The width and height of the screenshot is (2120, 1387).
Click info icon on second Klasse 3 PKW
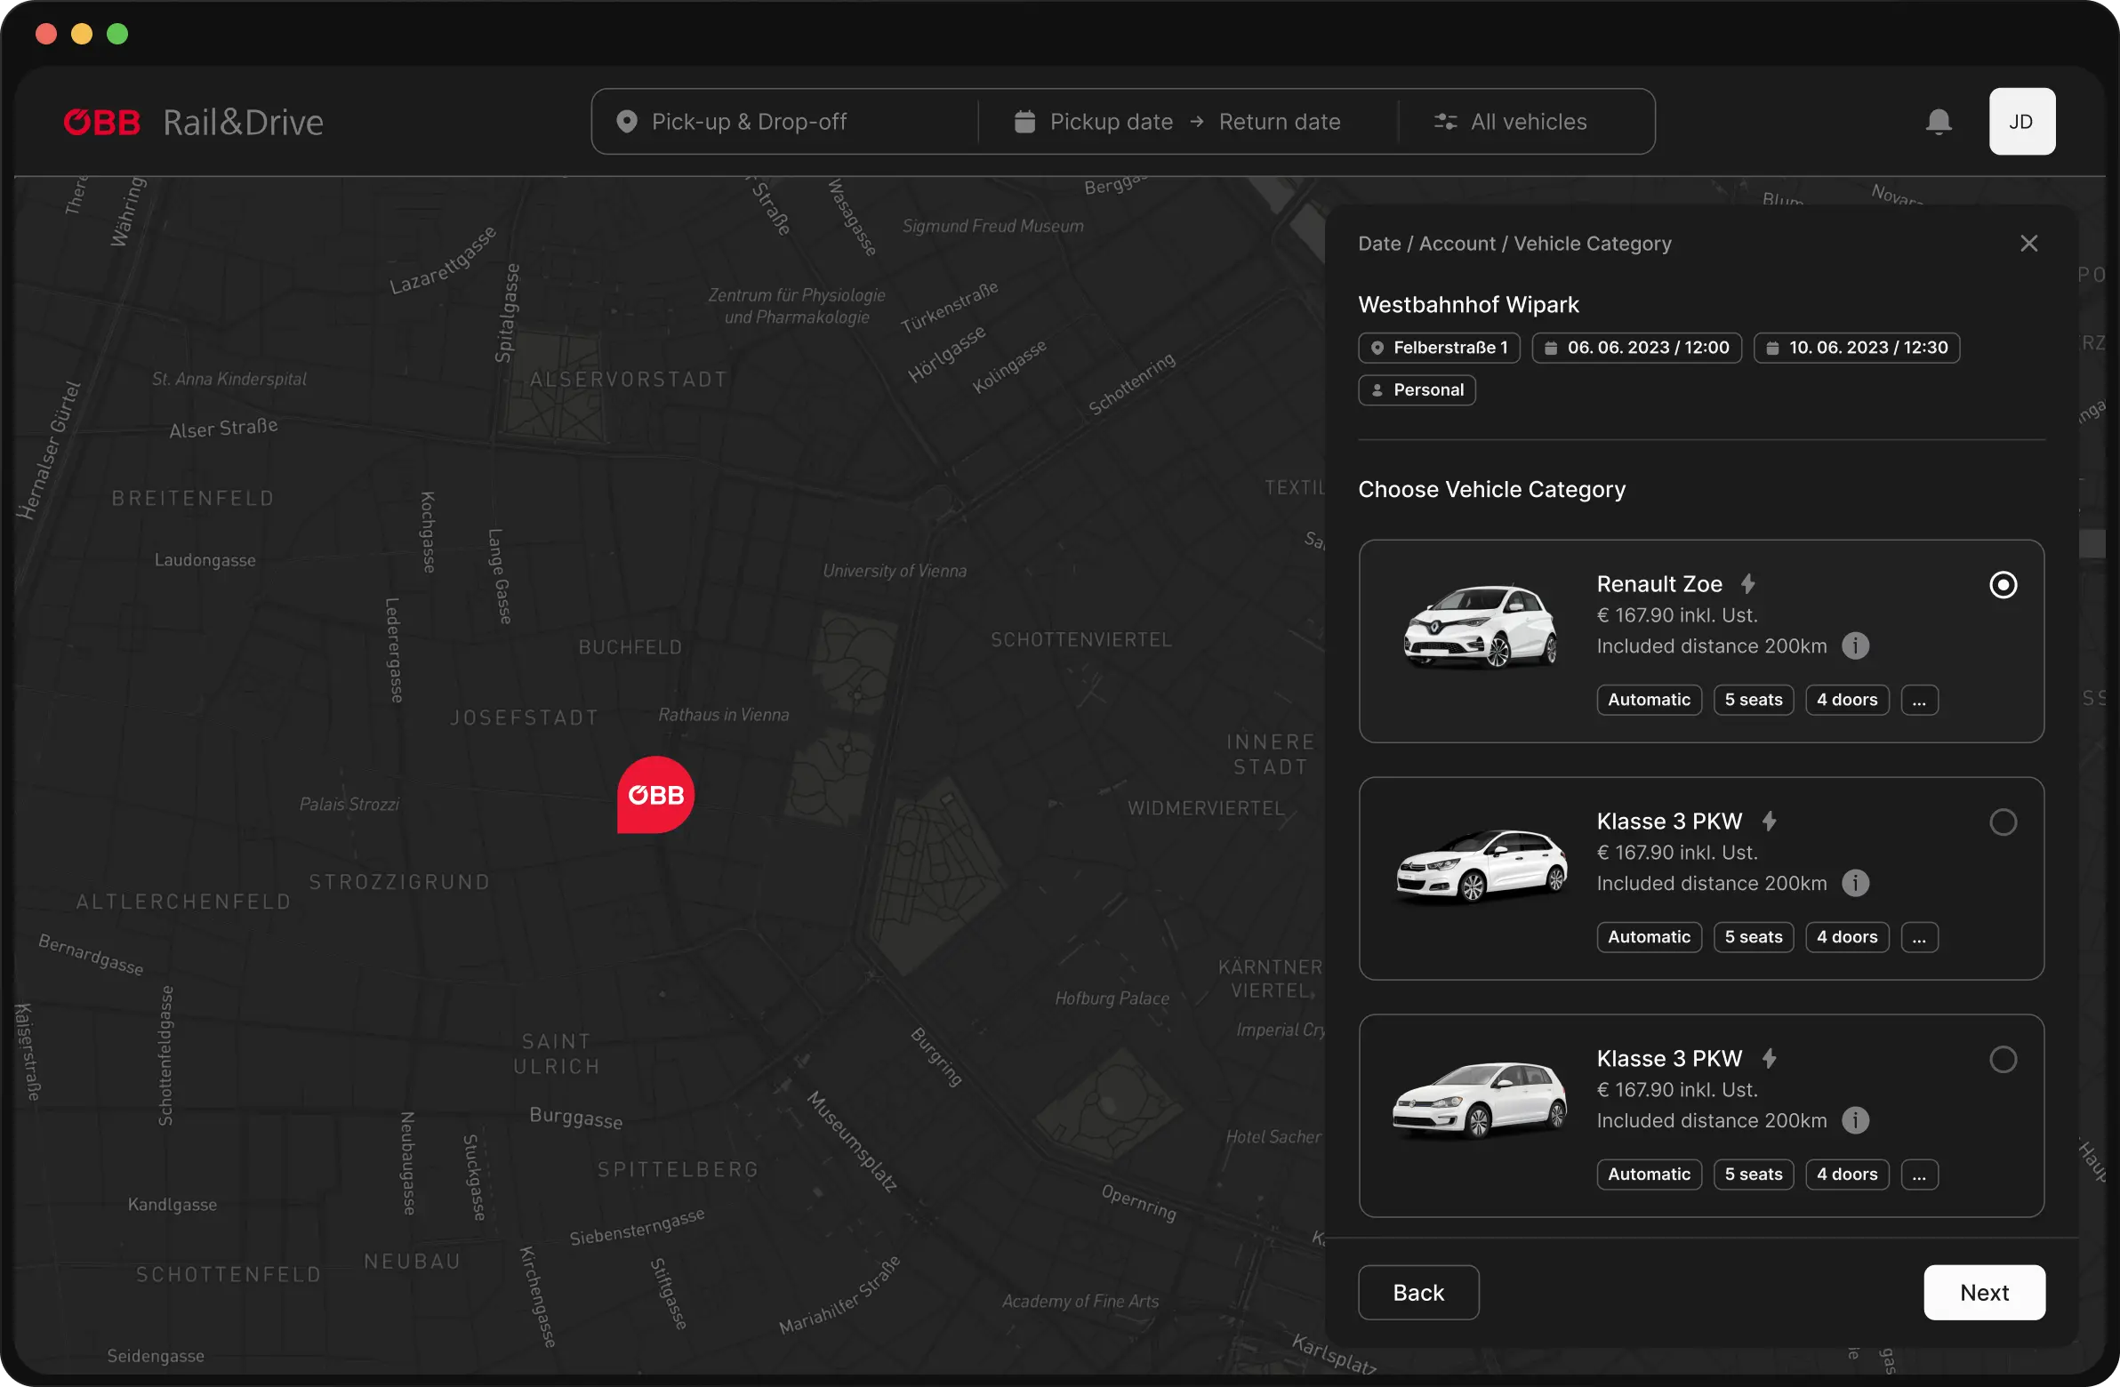(1856, 883)
